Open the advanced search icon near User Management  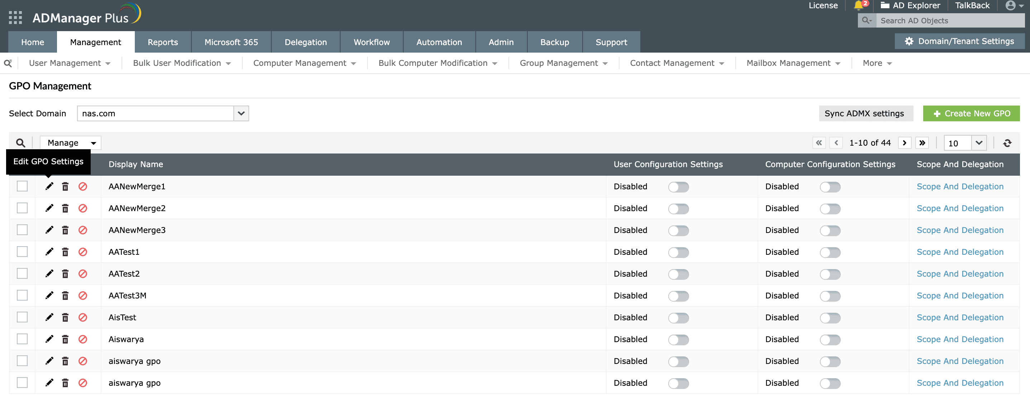pos(8,63)
